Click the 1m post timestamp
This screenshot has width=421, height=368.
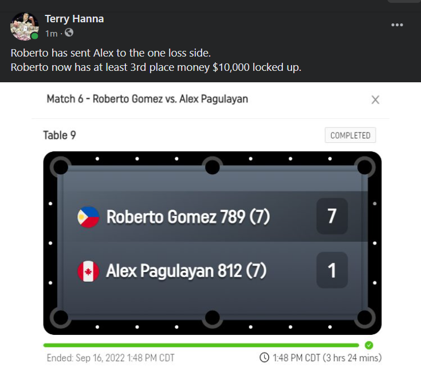tap(51, 33)
